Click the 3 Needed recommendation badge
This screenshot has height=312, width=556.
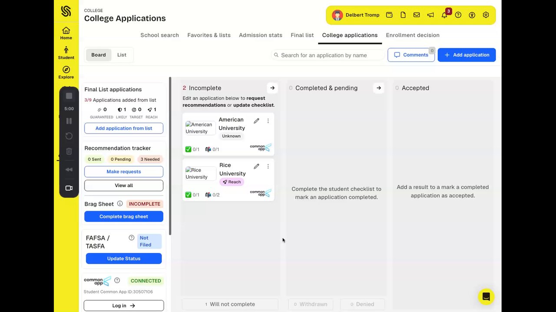point(150,159)
